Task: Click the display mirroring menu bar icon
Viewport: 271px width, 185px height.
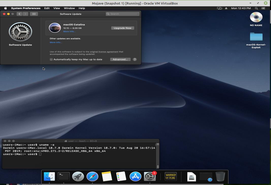Action: (219, 8)
